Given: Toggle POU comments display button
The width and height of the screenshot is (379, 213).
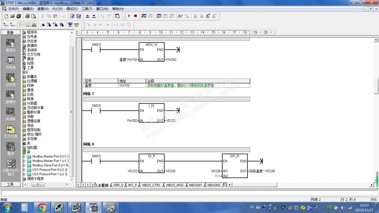Looking at the screenshot, I should pos(21,25).
